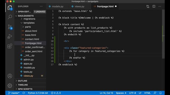Open __init__.py in the file tree
Screen dimensions: 170x95
[x=29, y=55]
